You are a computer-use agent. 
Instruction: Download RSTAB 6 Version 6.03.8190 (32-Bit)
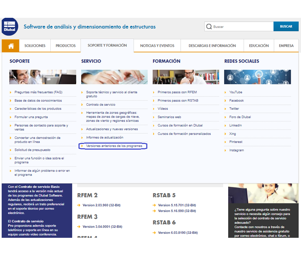[x=178, y=233]
